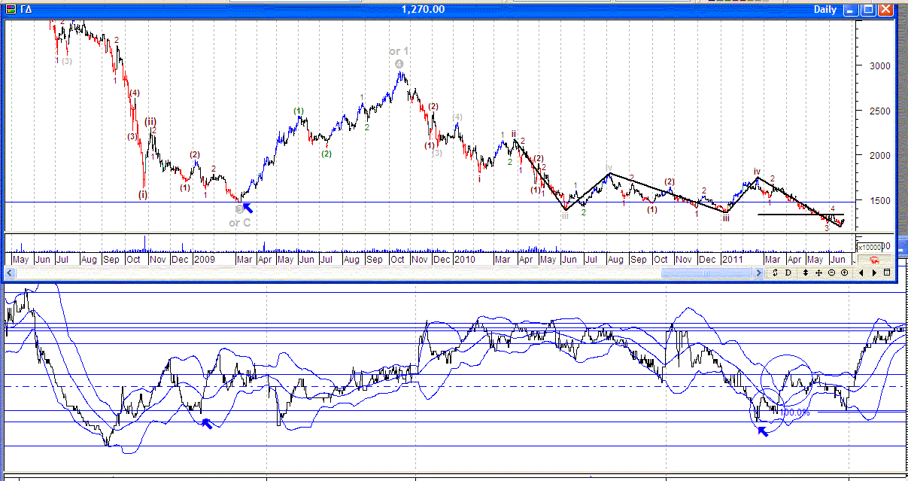This screenshot has height=481, width=908.
Task: Click the (i) wave label at 2008 low
Action: click(x=143, y=194)
